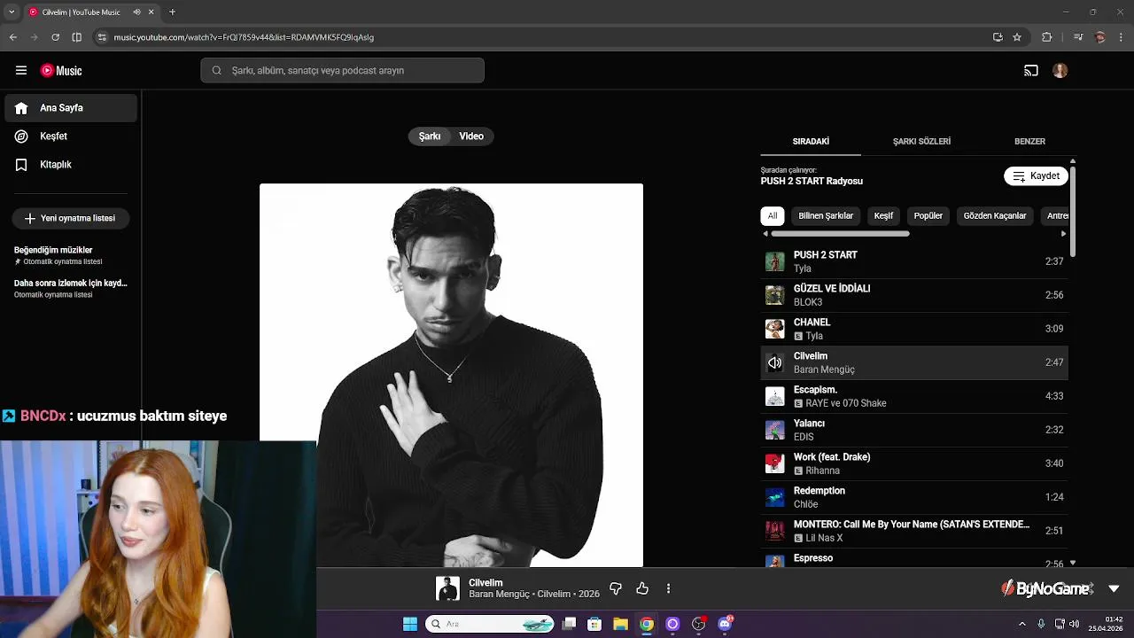Image resolution: width=1134 pixels, height=638 pixels.
Task: Select the Bilinen Şarkılar filter chip
Action: [826, 216]
